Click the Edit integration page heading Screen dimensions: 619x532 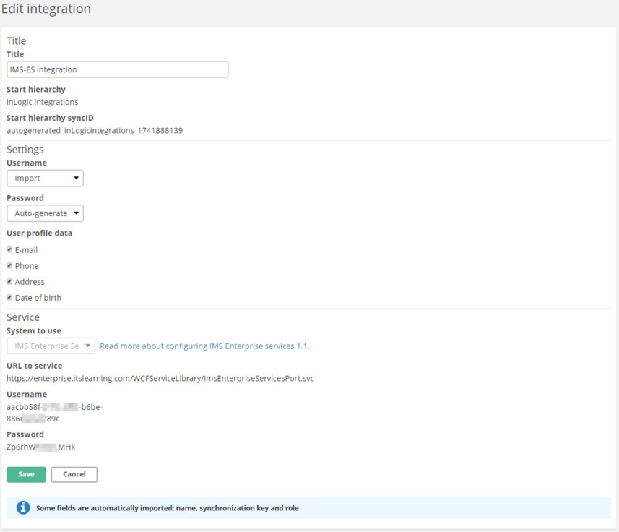(x=46, y=9)
